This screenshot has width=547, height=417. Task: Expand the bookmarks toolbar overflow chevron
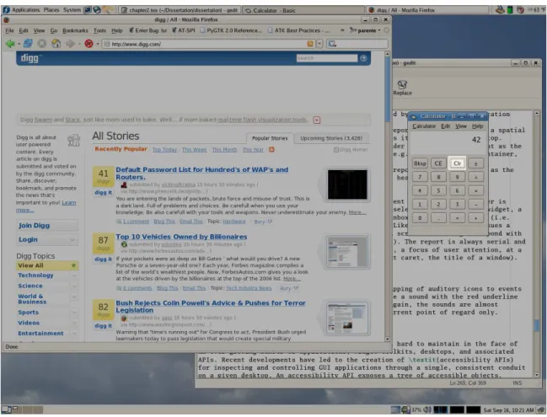pyautogui.click(x=342, y=30)
